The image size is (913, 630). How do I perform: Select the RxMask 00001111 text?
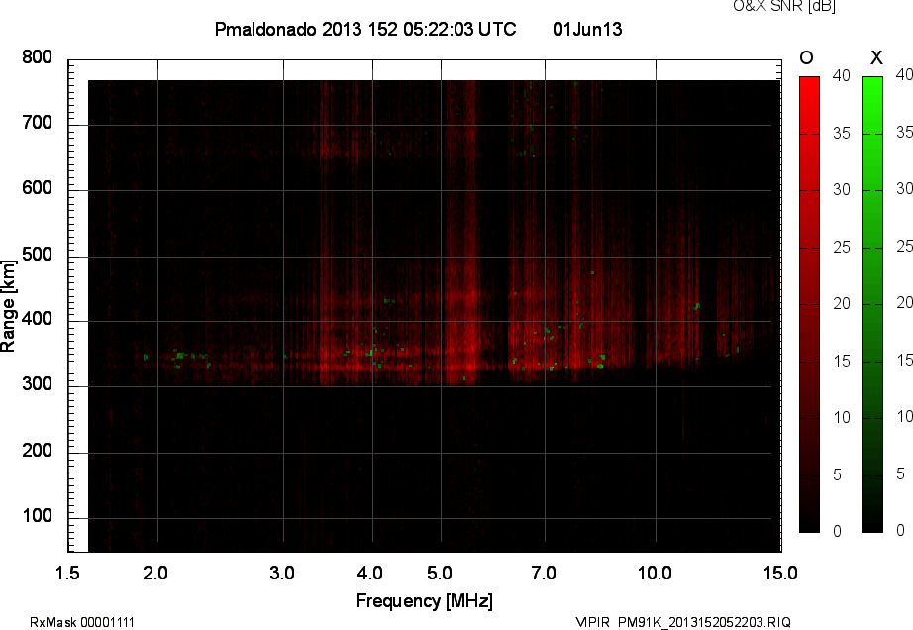coord(82,622)
